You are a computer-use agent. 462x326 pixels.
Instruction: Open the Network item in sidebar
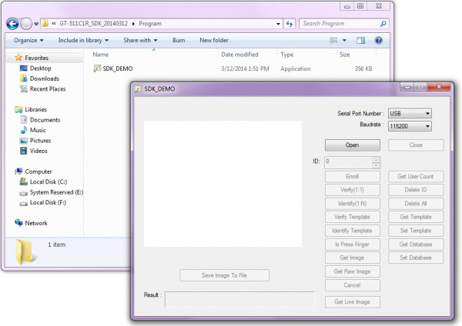tap(36, 223)
